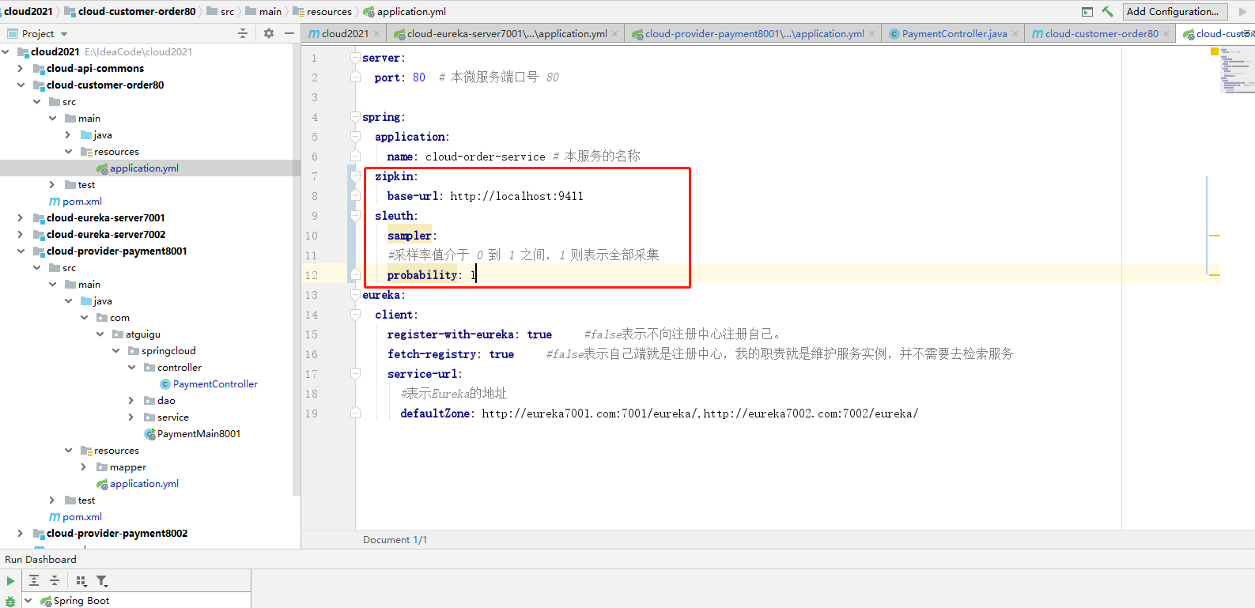Click the yellow inspection status indicator

pyautogui.click(x=1215, y=51)
